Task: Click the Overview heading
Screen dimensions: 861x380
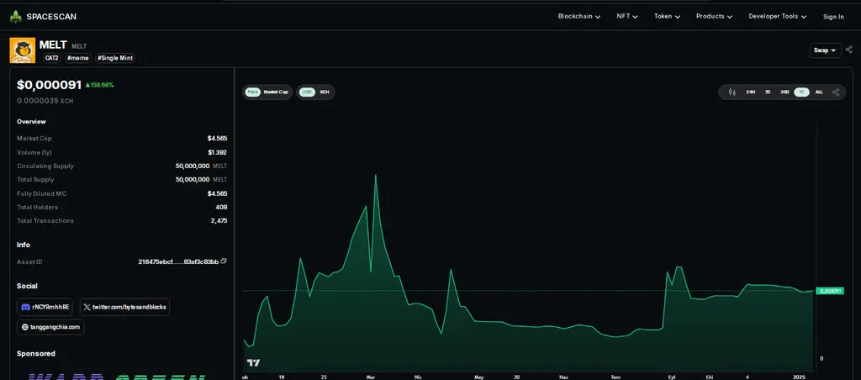Action: [31, 121]
